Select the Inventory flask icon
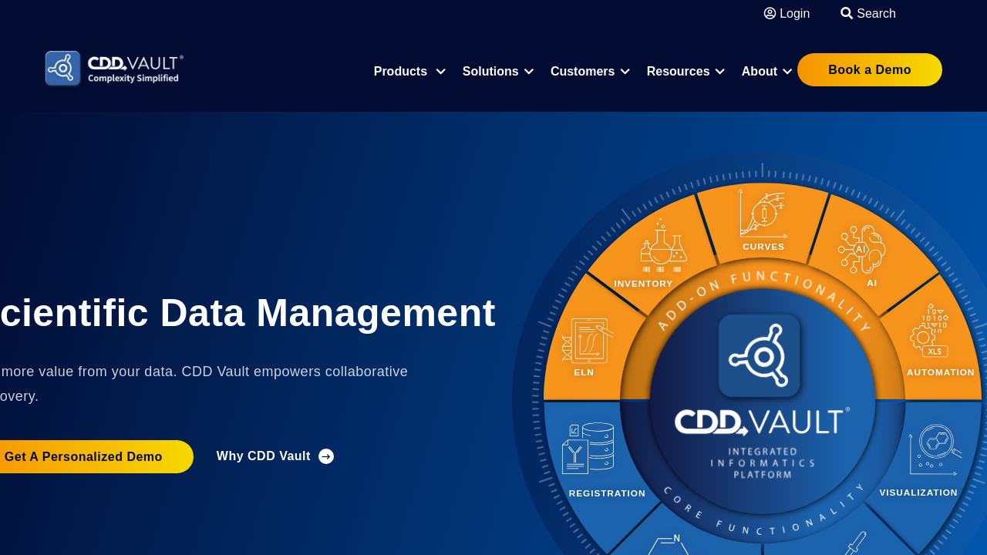The width and height of the screenshot is (987, 555). pos(663,247)
